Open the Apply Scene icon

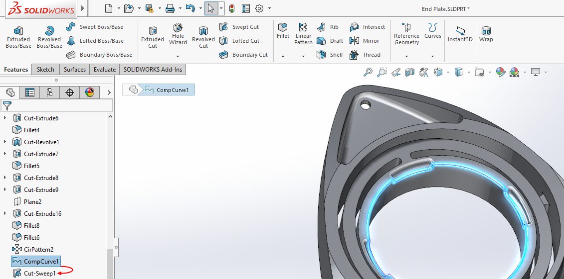click(514, 73)
